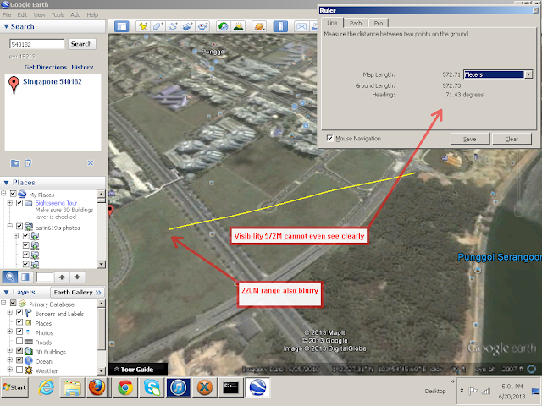Toggle azrin619's photos checkbox
The width and height of the screenshot is (542, 406).
pyautogui.click(x=19, y=227)
